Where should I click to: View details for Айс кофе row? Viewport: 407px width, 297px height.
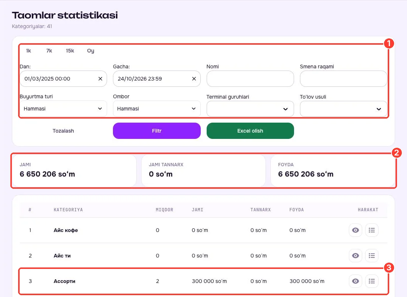pos(356,230)
